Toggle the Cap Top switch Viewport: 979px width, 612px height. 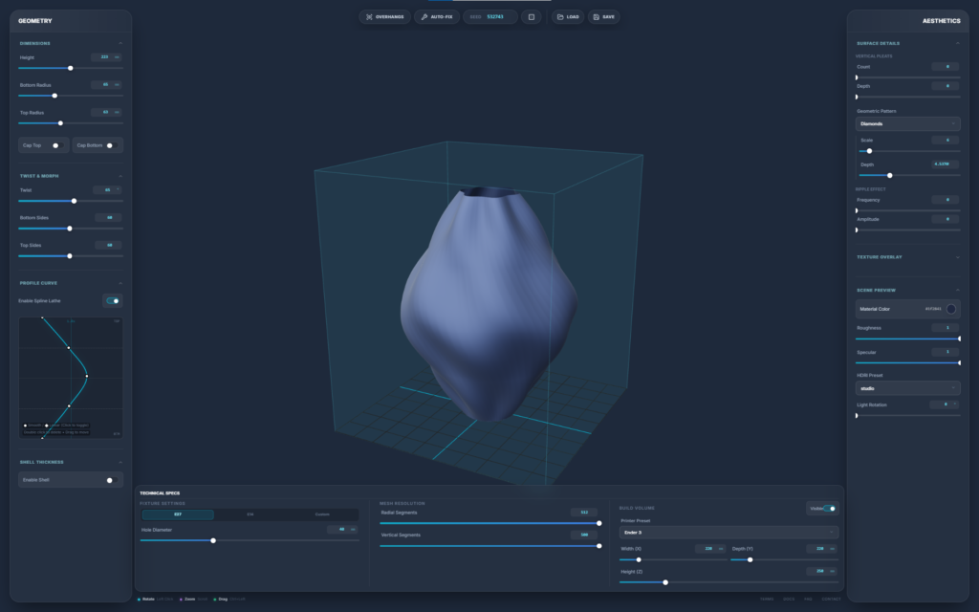pos(57,145)
